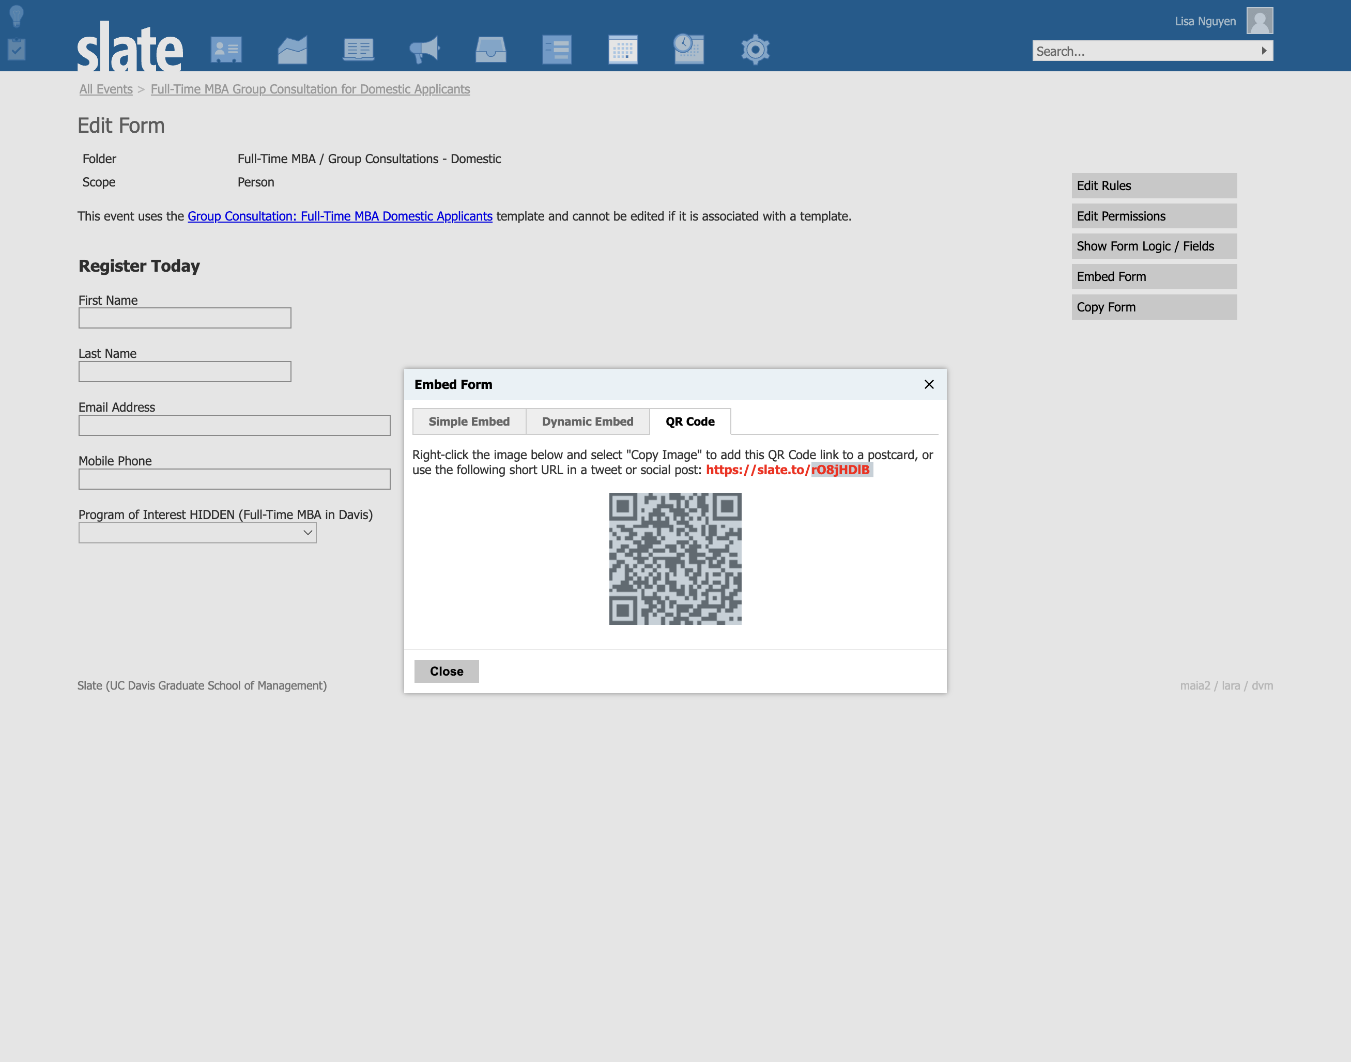The height and width of the screenshot is (1062, 1351).
Task: Open the clipboard checklist icon
Action: pyautogui.click(x=17, y=49)
